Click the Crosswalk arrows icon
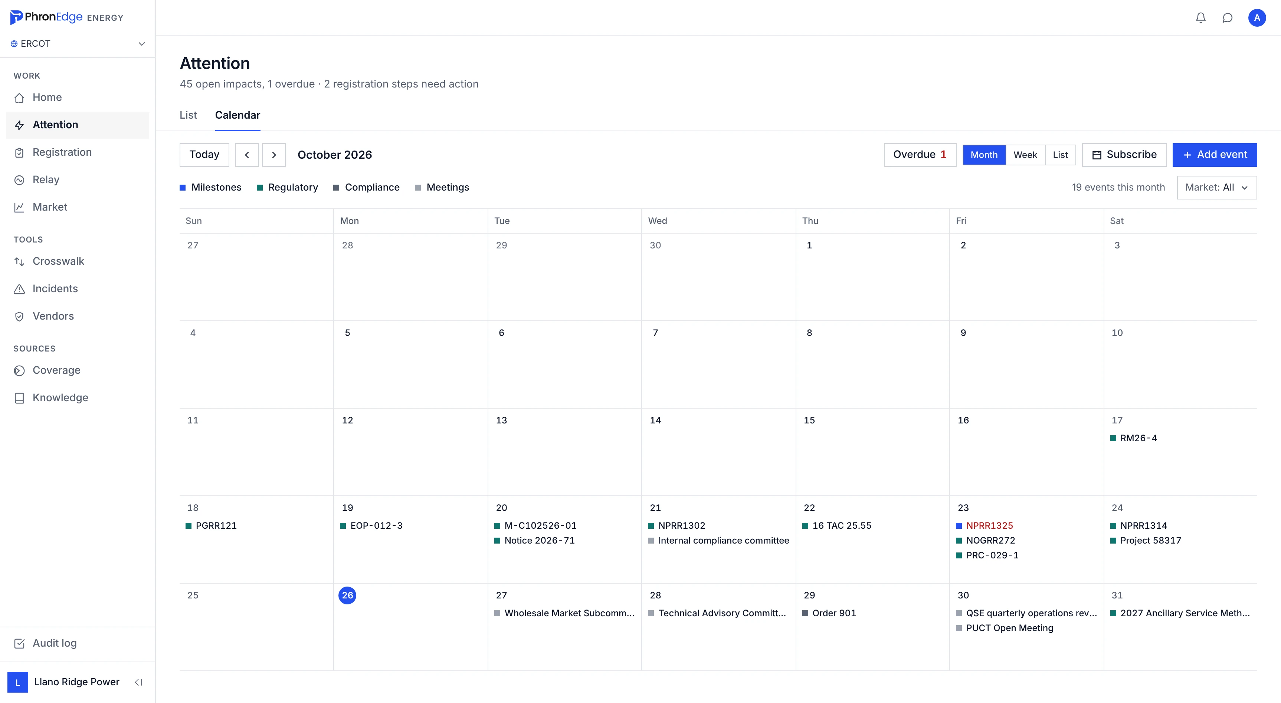 pyautogui.click(x=19, y=261)
